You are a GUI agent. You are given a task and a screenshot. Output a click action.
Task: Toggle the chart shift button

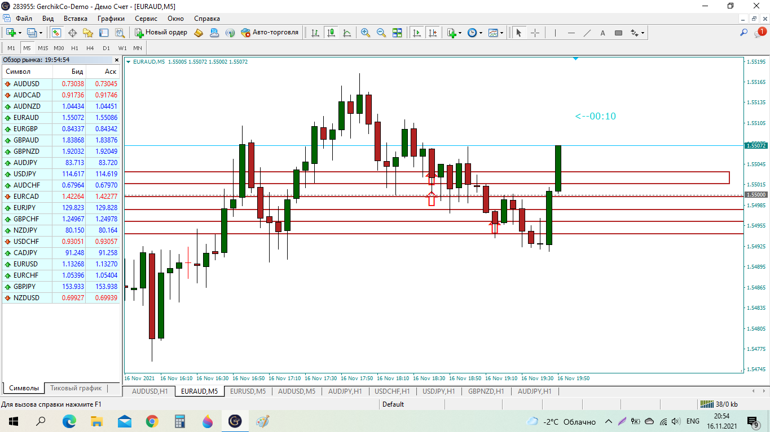(x=433, y=33)
